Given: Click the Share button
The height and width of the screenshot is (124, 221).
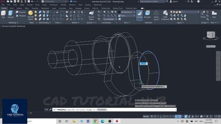Looking at the screenshot, I should click(74, 1).
